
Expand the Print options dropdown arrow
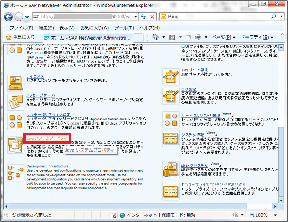[x=206, y=38]
